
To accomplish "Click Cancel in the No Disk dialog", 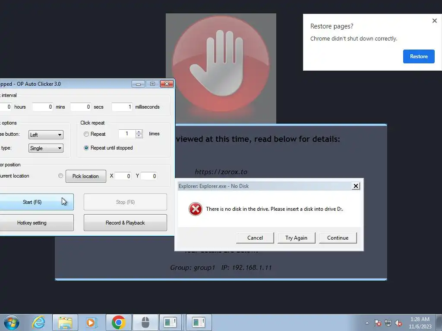I will 255,238.
